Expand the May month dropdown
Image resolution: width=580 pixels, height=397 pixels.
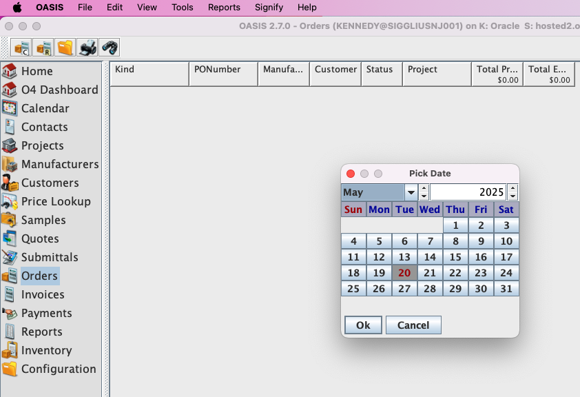[x=411, y=192]
